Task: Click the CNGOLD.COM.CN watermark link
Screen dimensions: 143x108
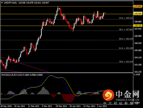Action: [x=128, y=100]
